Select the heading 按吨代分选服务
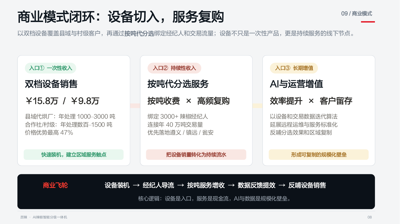 [x=178, y=84]
